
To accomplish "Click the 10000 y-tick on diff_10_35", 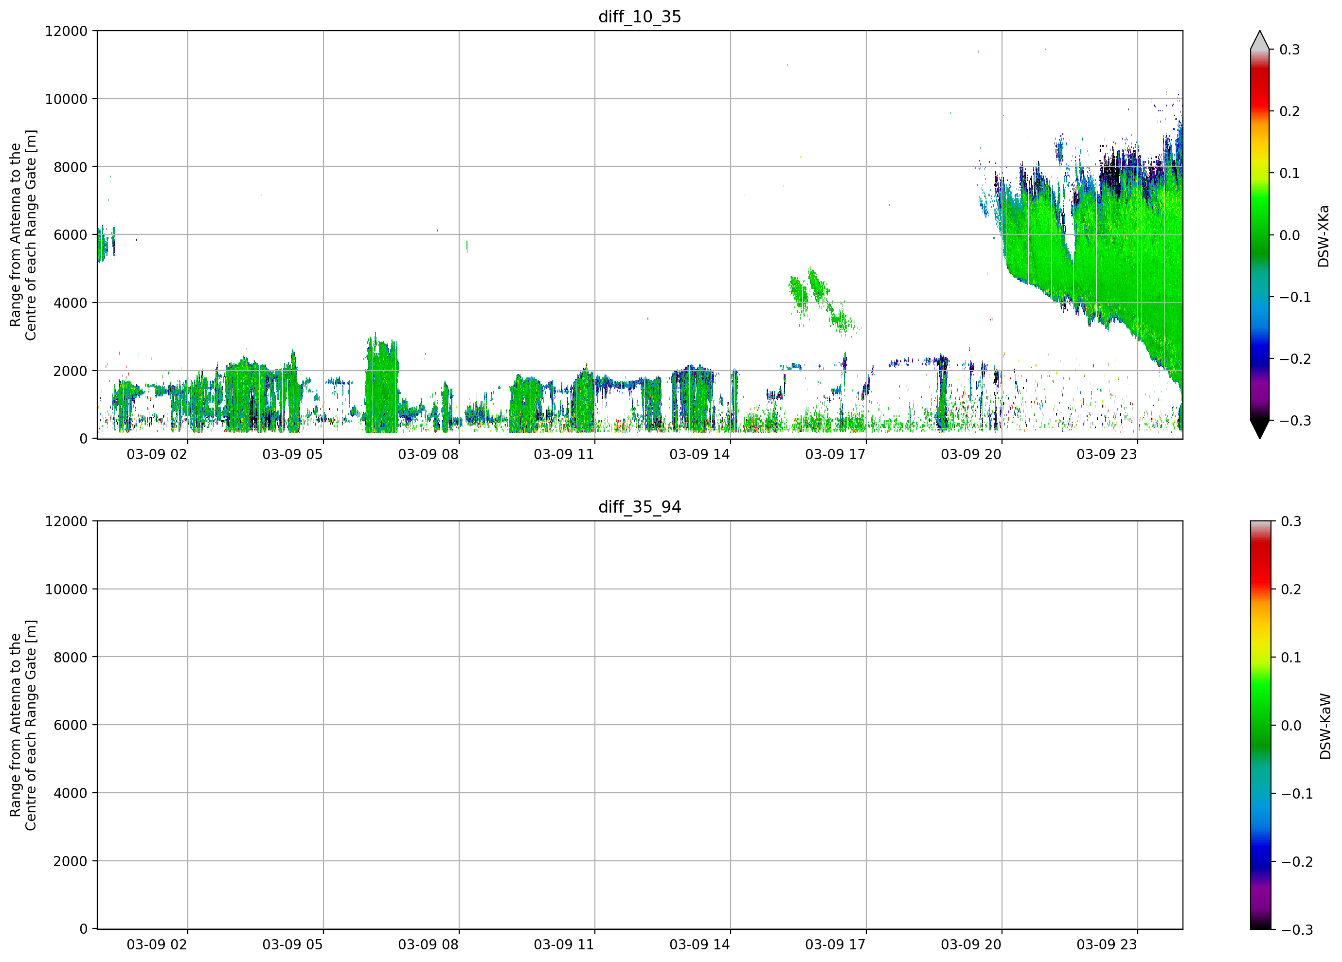I will coord(66,99).
